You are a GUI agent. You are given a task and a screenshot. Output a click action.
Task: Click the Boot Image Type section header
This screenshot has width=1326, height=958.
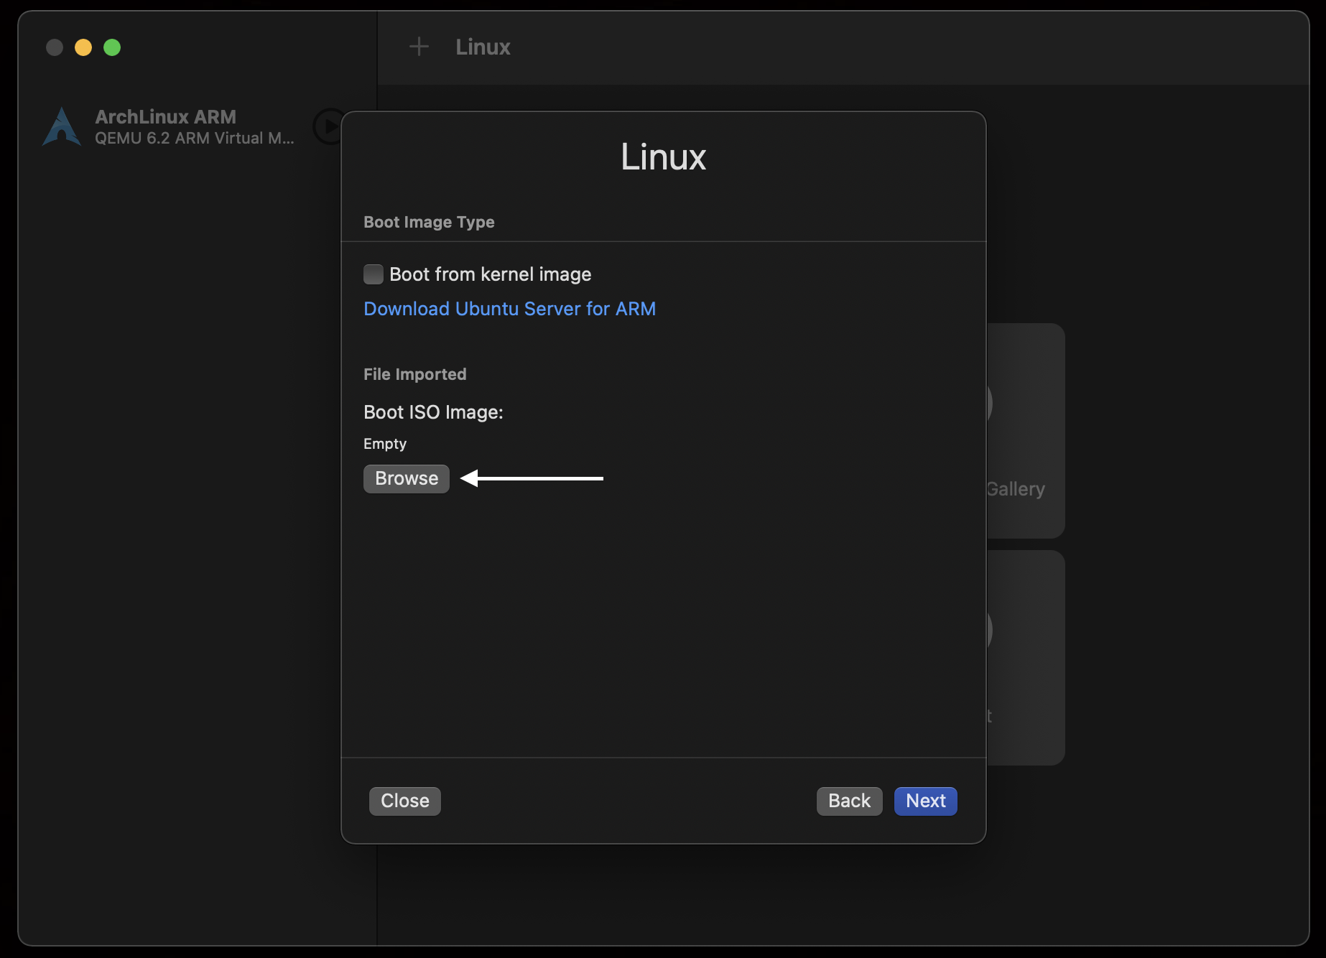coord(429,223)
